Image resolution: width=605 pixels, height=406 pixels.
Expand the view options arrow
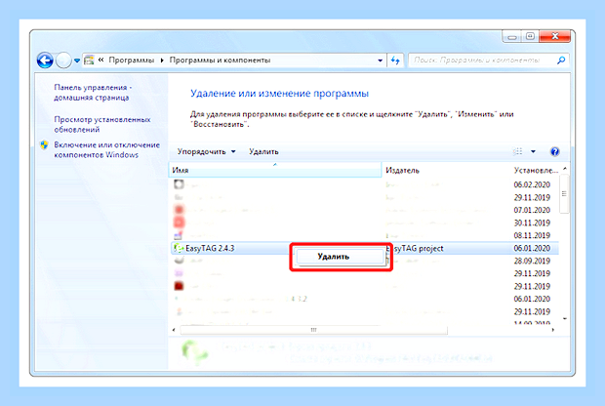pos(533,151)
